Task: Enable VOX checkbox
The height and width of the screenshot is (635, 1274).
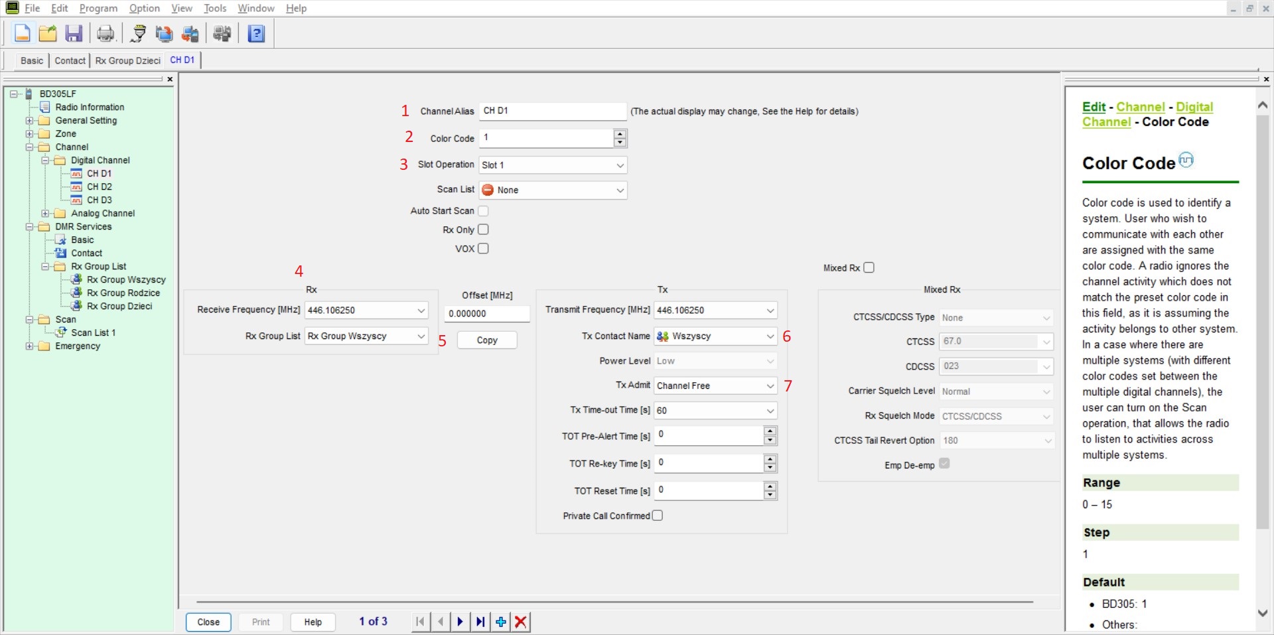Action: 483,249
